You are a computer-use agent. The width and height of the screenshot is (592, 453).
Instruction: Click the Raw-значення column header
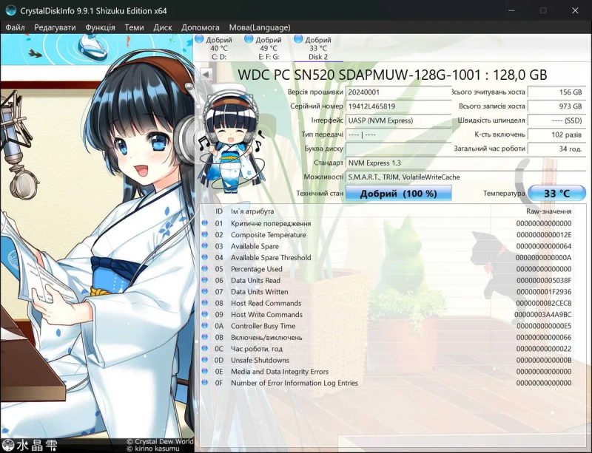click(548, 211)
